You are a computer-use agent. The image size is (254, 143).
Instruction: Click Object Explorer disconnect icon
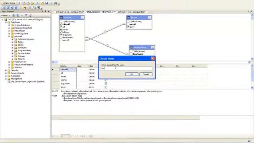pos(18,15)
